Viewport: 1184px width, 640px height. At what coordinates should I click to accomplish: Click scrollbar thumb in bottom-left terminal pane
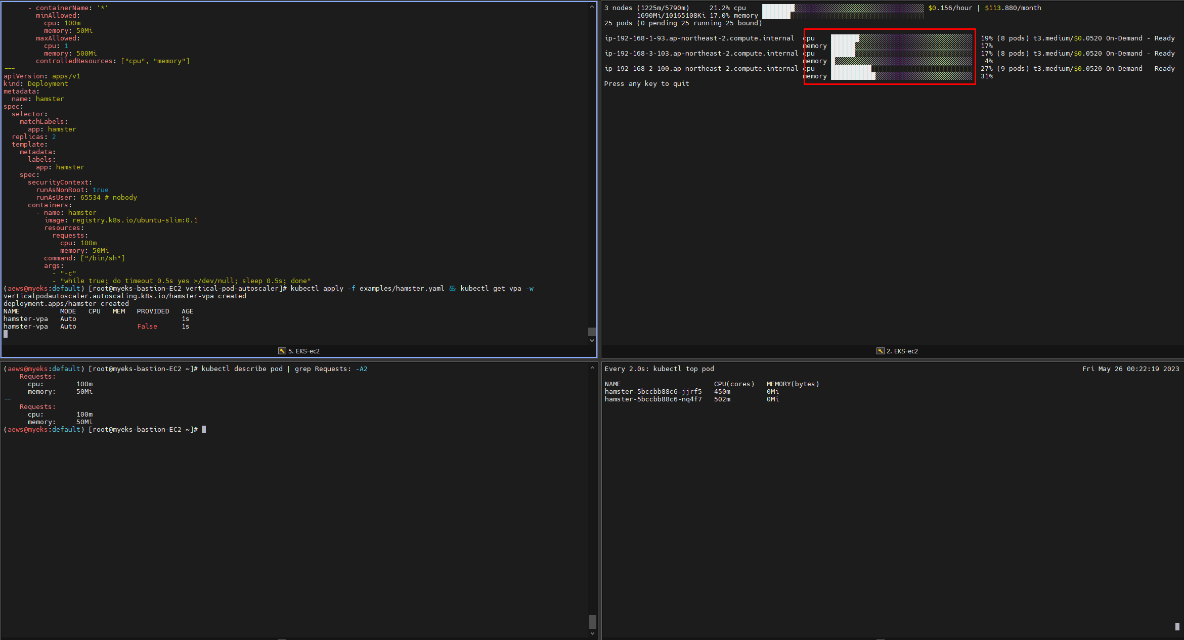coord(592,621)
